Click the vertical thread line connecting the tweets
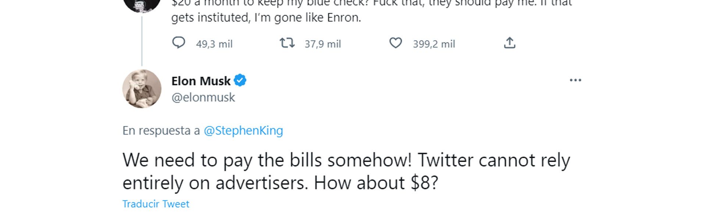706x220 pixels. [142, 40]
